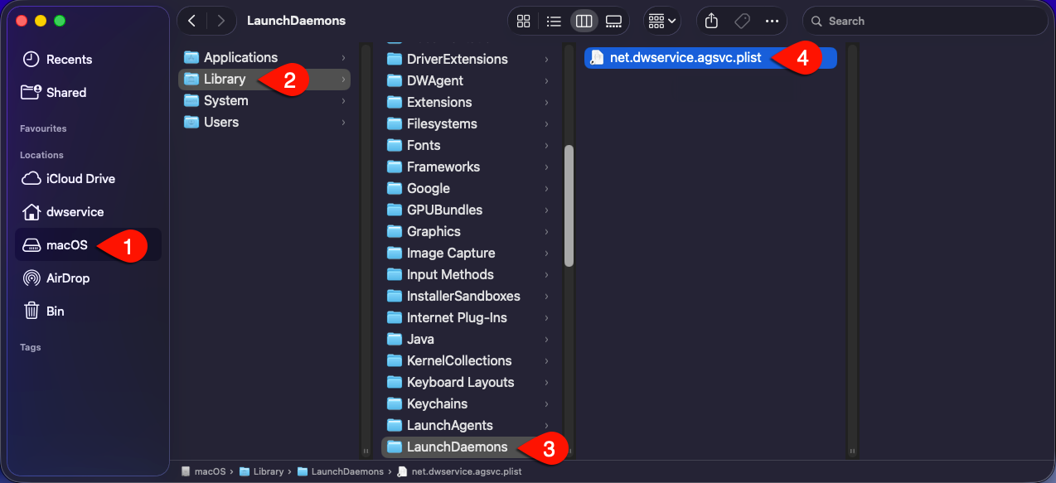The height and width of the screenshot is (483, 1056).
Task: Select the System folder
Action: (x=265, y=100)
